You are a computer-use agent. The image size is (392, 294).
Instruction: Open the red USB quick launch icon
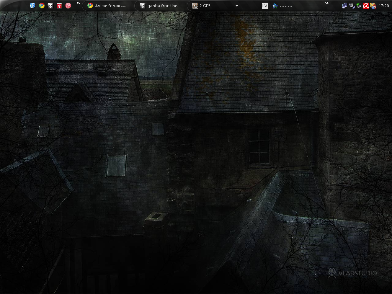(59, 5)
